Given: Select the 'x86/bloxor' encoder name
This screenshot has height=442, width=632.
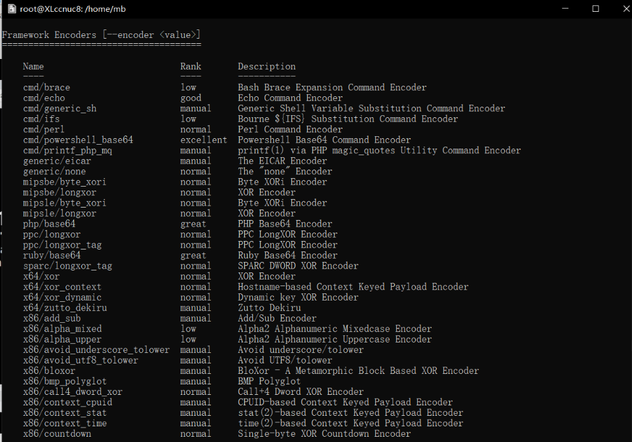Looking at the screenshot, I should pos(49,370).
